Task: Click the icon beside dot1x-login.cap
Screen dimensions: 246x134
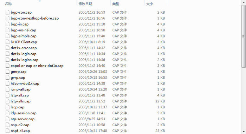Action: 7,54
